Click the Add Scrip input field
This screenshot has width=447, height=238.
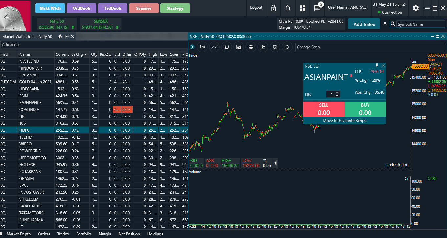94,45
